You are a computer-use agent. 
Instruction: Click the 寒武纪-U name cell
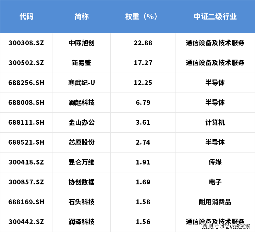tap(81, 83)
